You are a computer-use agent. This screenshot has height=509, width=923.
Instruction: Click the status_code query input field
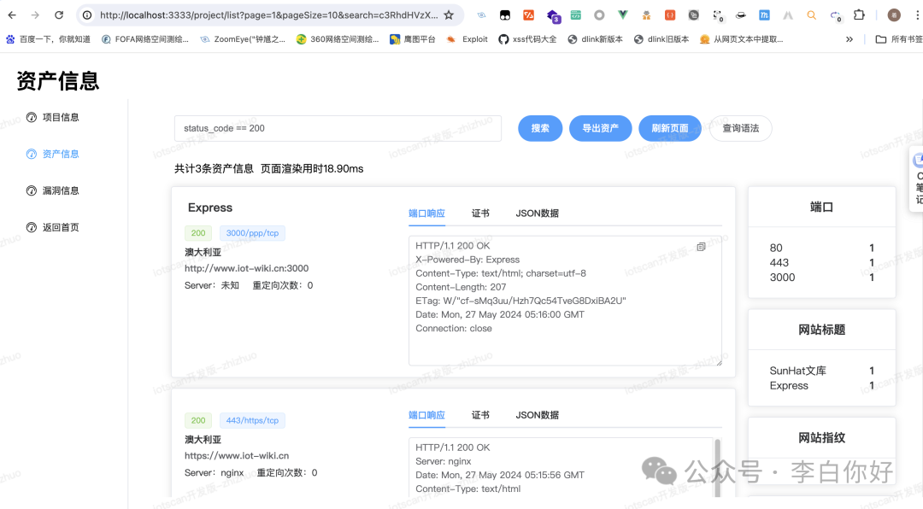click(337, 127)
